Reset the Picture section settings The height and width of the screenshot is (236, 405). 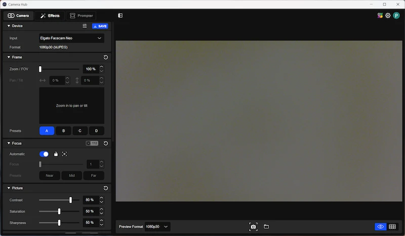tap(106, 188)
